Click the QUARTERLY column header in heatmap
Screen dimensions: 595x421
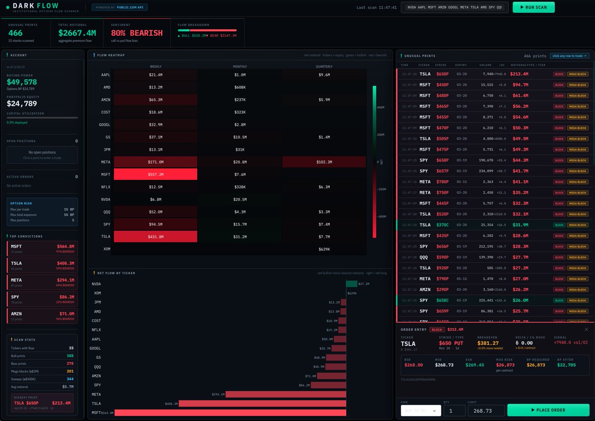pos(324,66)
